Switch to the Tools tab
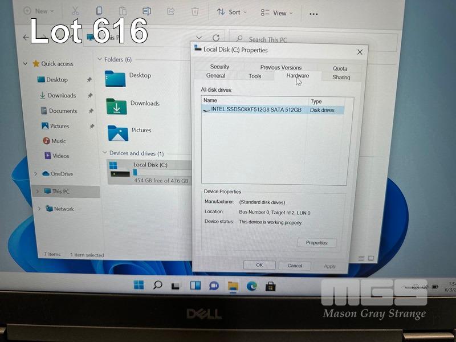456x342 pixels. click(255, 76)
